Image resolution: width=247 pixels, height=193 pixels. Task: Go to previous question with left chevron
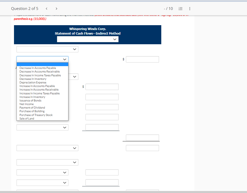pos(47,8)
